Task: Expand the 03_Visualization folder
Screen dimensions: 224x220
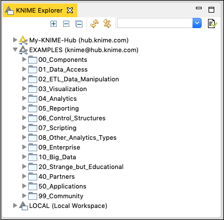Action: pyautogui.click(x=24, y=89)
